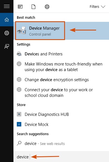Open Device Diagnostics HUB store app
109x162 pixels.
(61, 114)
